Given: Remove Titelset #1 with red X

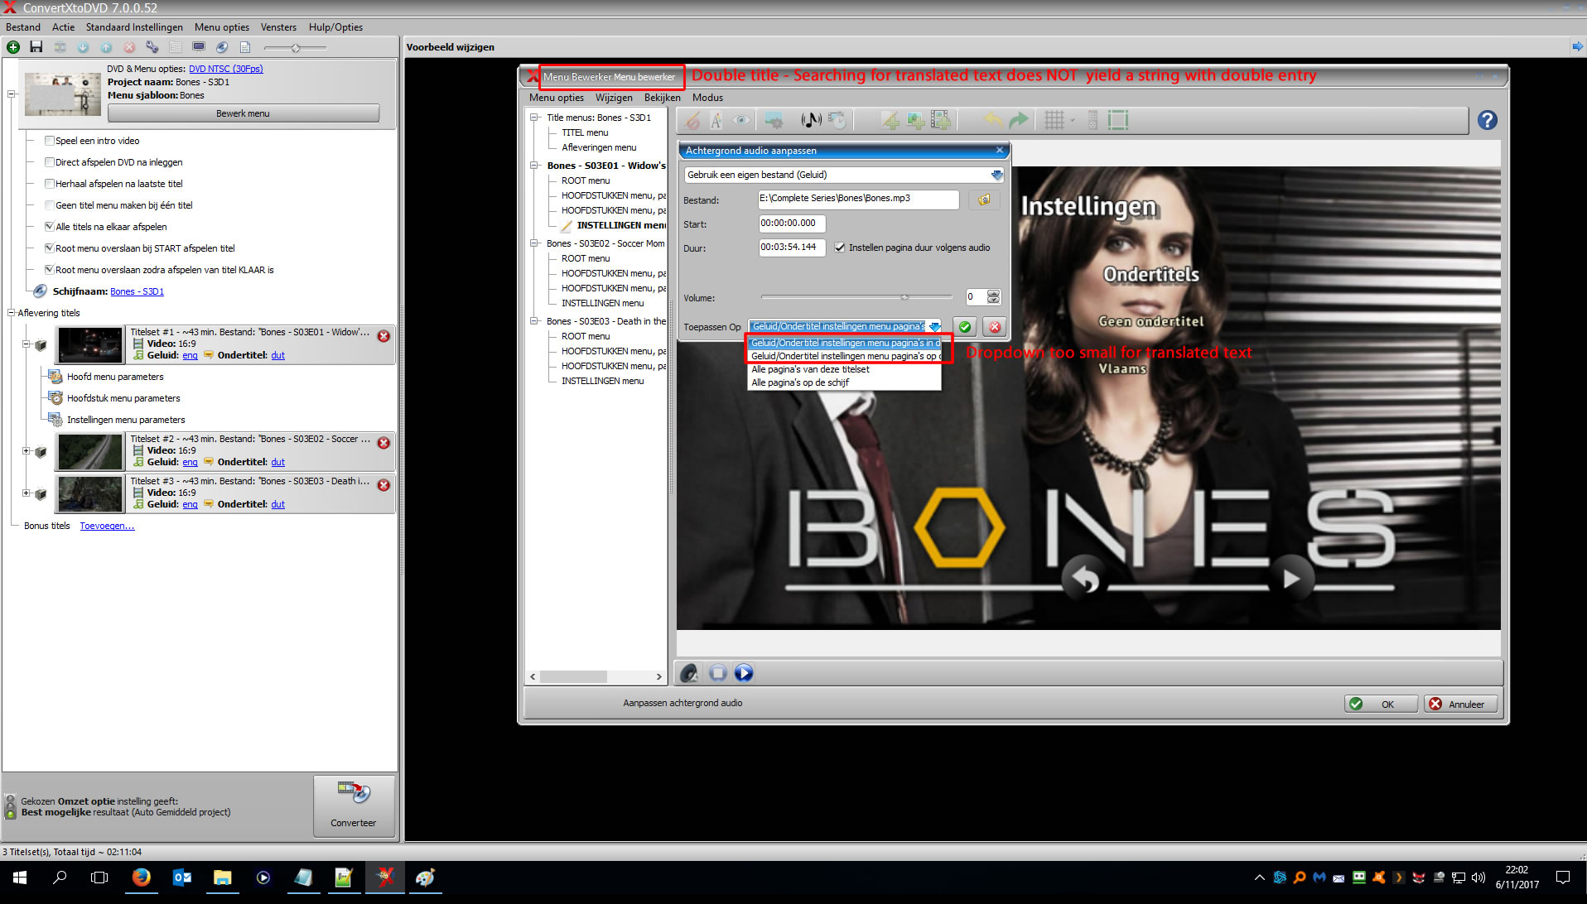Looking at the screenshot, I should pos(383,336).
